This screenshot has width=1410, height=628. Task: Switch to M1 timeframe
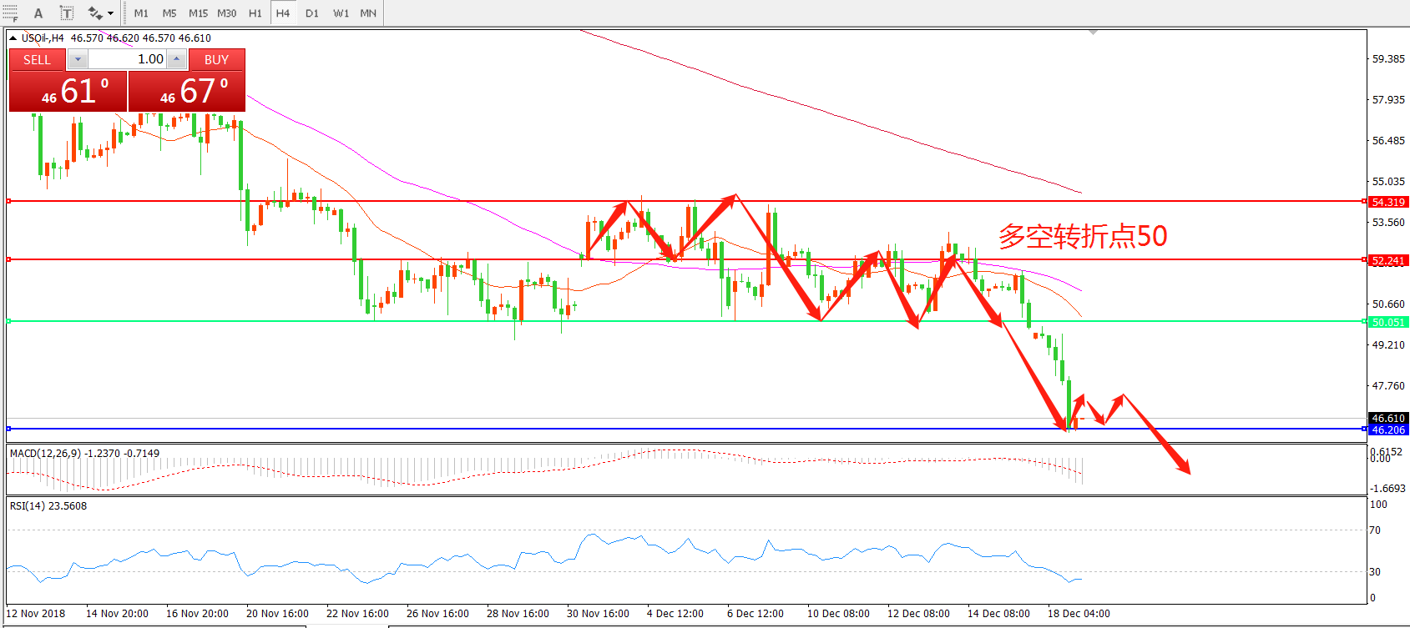click(x=141, y=13)
